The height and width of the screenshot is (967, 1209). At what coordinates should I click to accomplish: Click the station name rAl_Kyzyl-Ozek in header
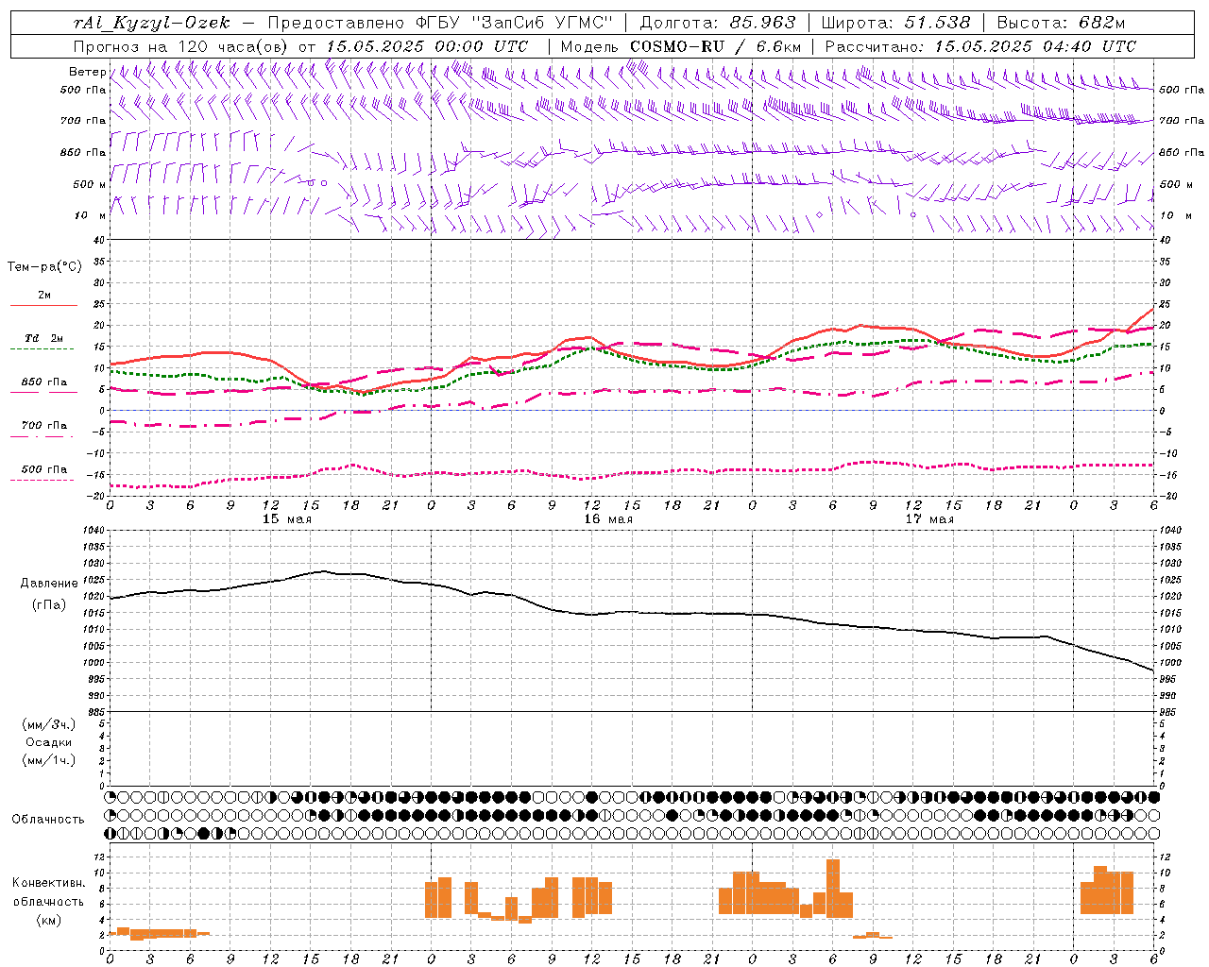[x=151, y=23]
